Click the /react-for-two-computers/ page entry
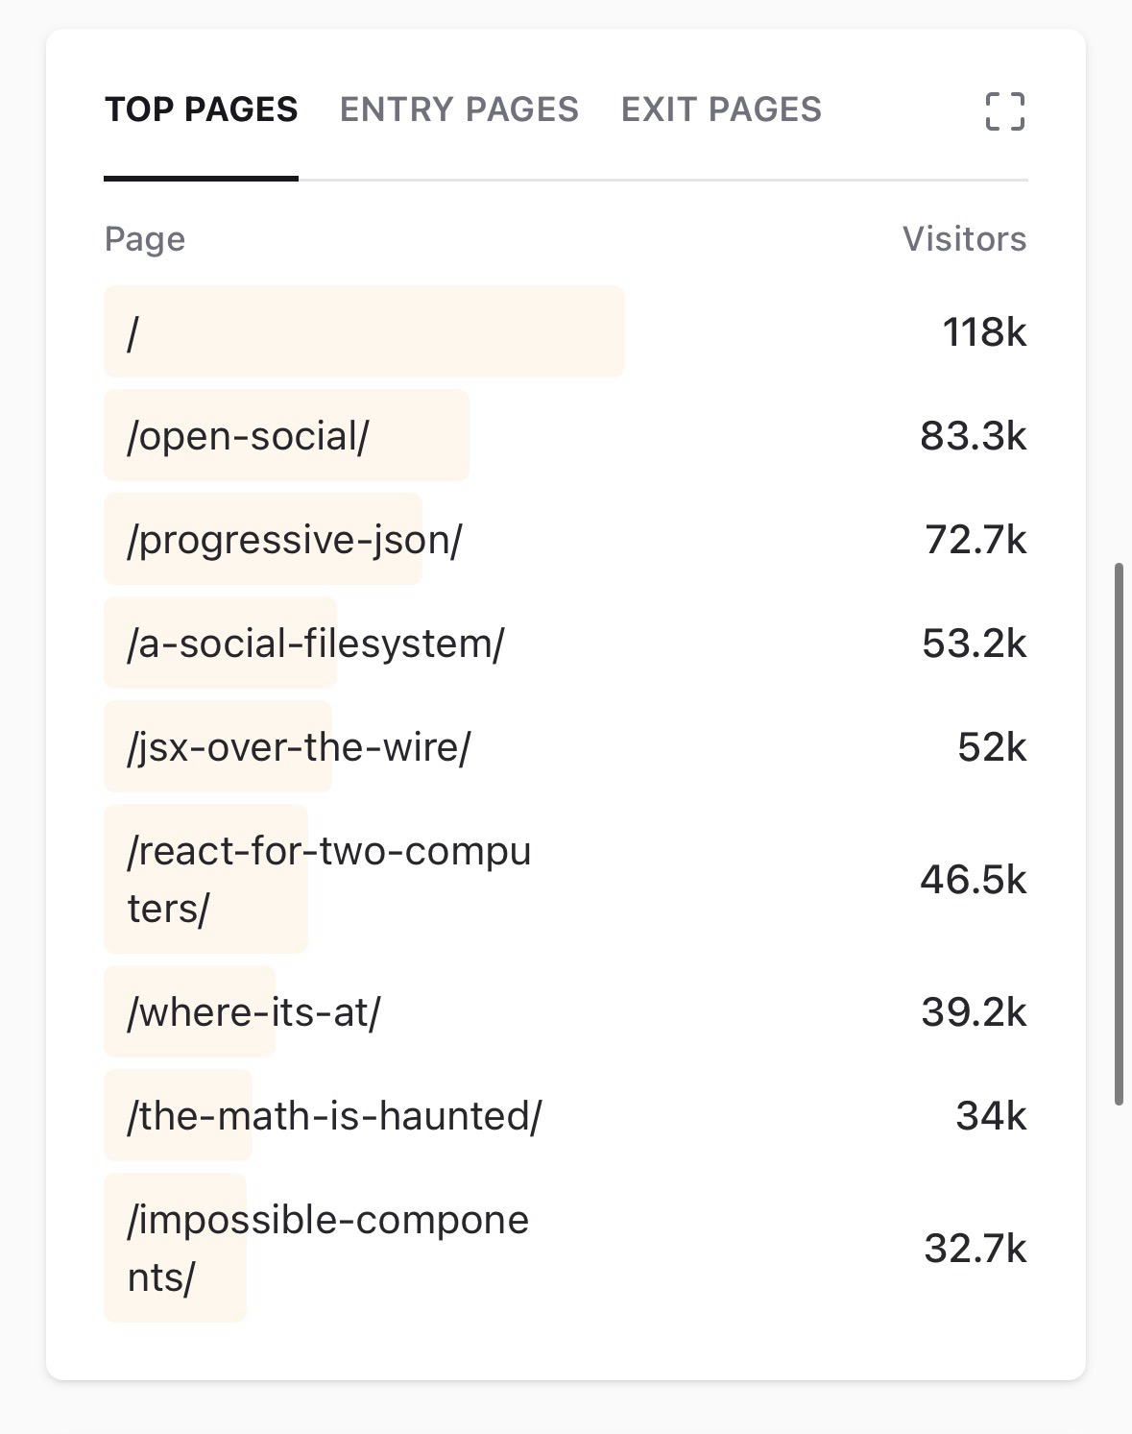1132x1434 pixels. [x=328, y=879]
